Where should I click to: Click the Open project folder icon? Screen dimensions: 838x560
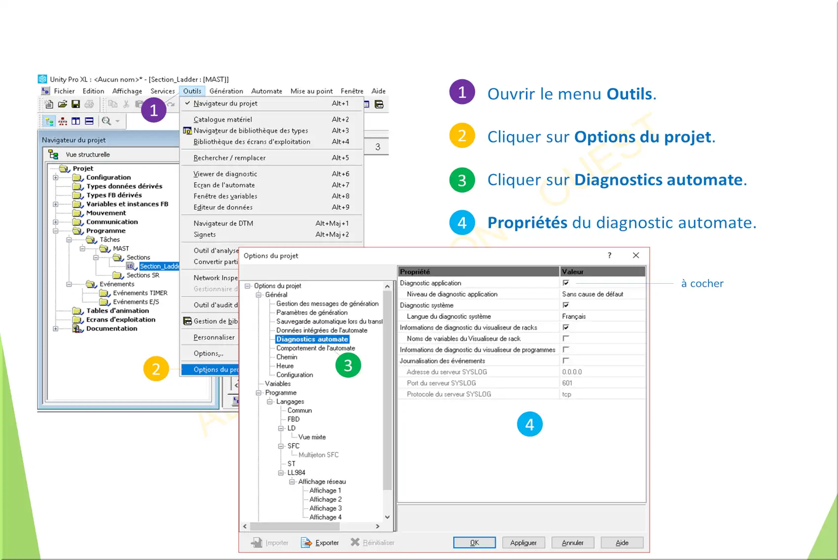tap(62, 104)
